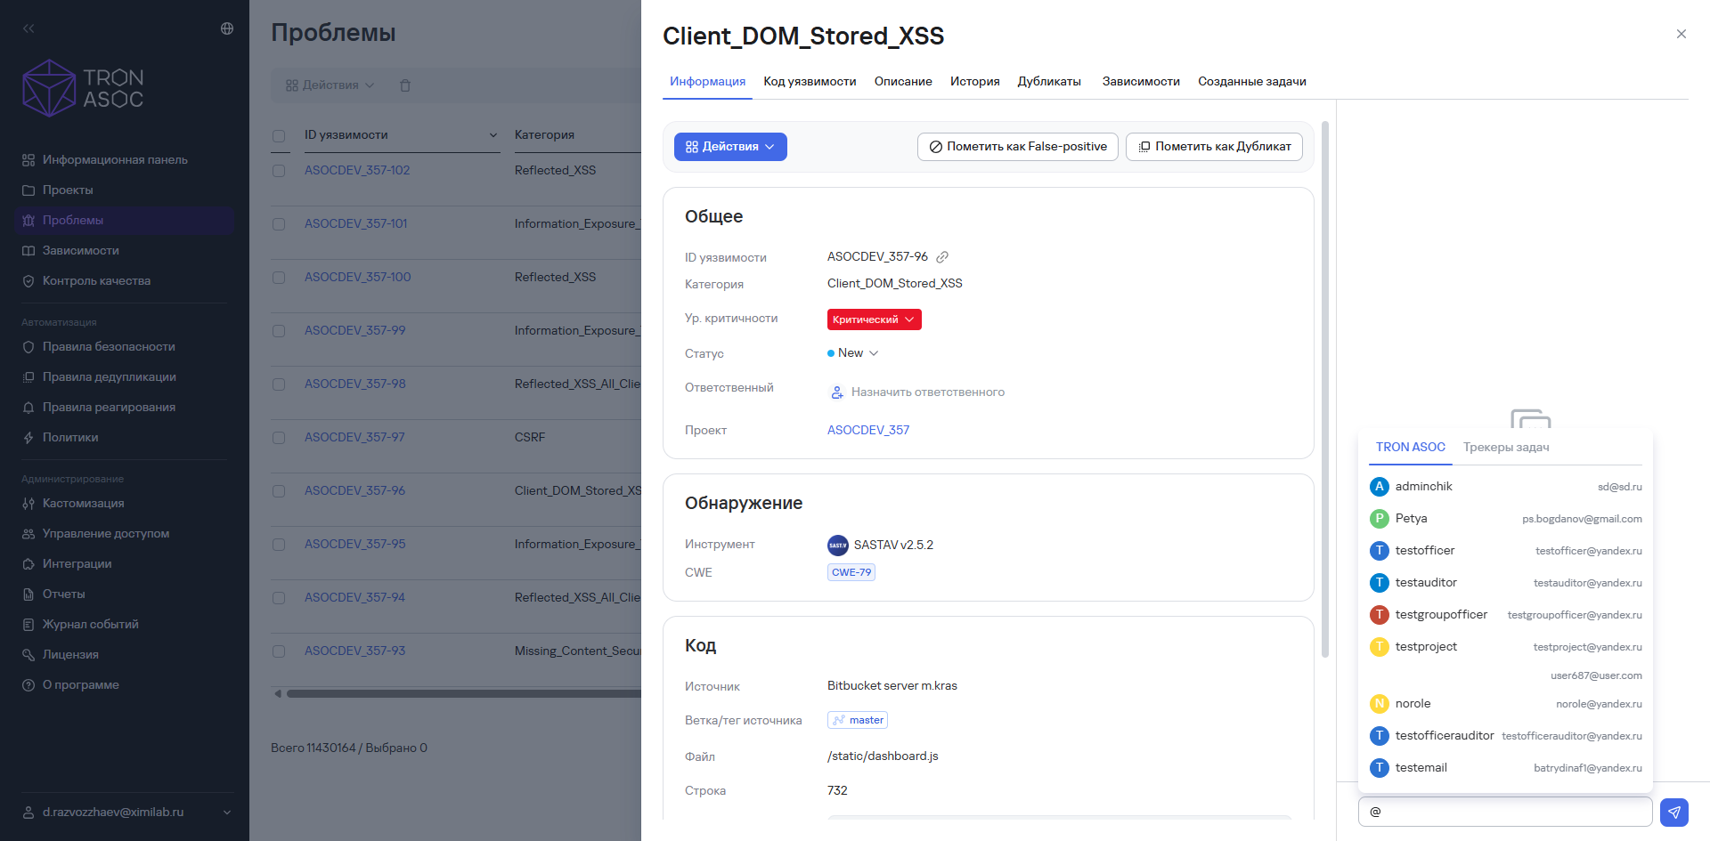Check the row ASOCDEV_357-95 checkbox
The image size is (1710, 841).
pos(279,545)
